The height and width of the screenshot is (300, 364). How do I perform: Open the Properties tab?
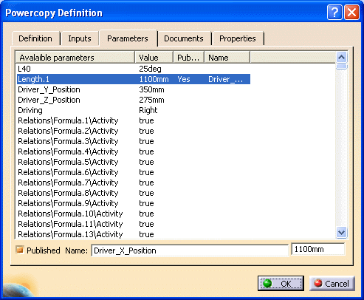click(x=238, y=38)
